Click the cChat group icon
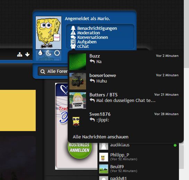 73,46
